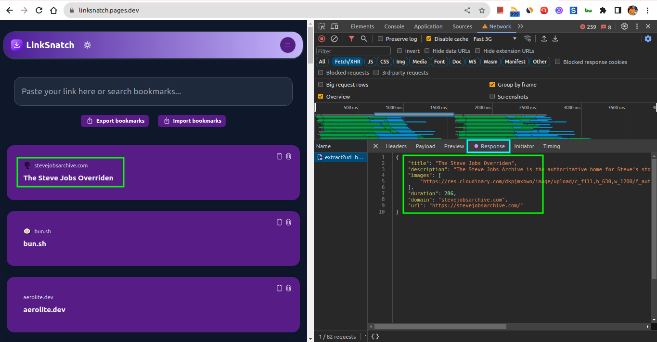657x342 pixels.
Task: Enable the 3rd-party requests checkbox
Action: [376, 73]
